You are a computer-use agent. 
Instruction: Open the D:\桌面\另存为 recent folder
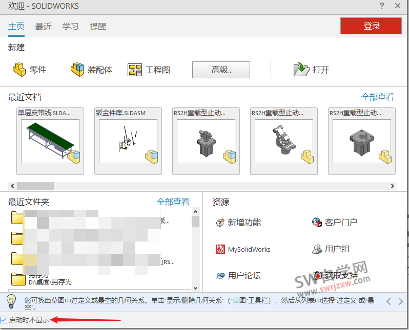(50, 282)
